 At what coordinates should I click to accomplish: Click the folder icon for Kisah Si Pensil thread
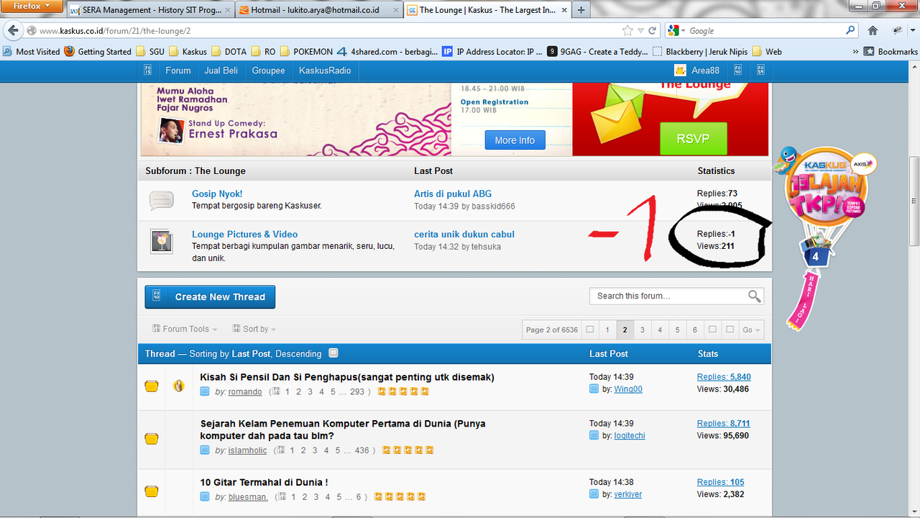point(151,386)
